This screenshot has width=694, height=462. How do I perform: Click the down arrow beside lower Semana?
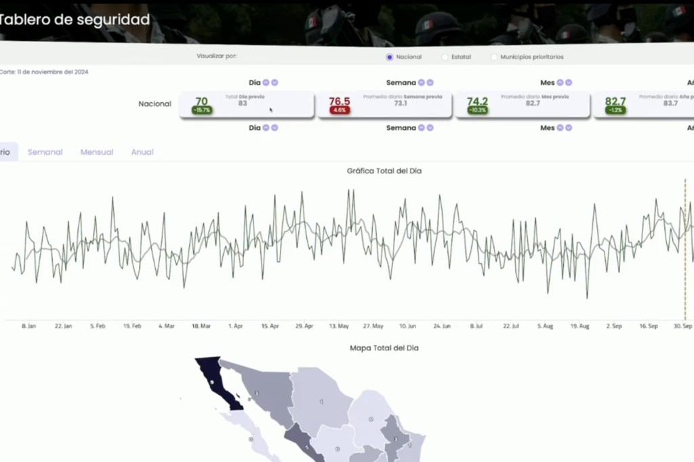430,128
